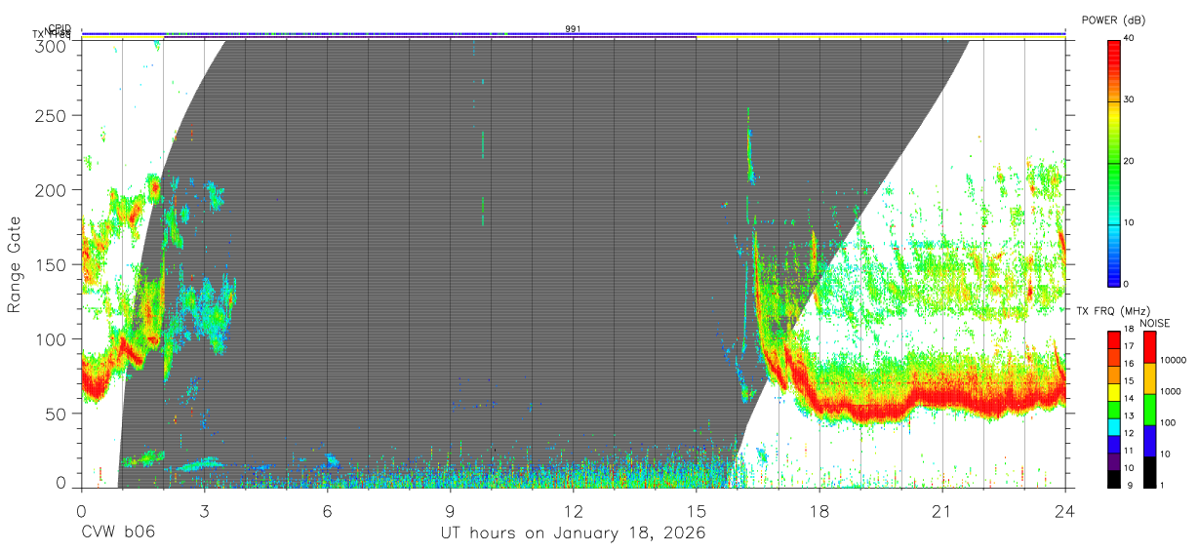Click the 10 label on the power scale
This screenshot has width=1198, height=553.
[x=1131, y=222]
